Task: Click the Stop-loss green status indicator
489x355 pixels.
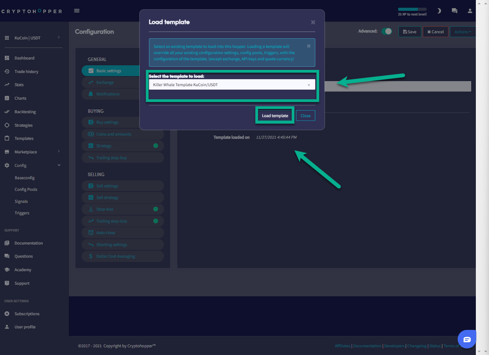Action: [x=156, y=209]
